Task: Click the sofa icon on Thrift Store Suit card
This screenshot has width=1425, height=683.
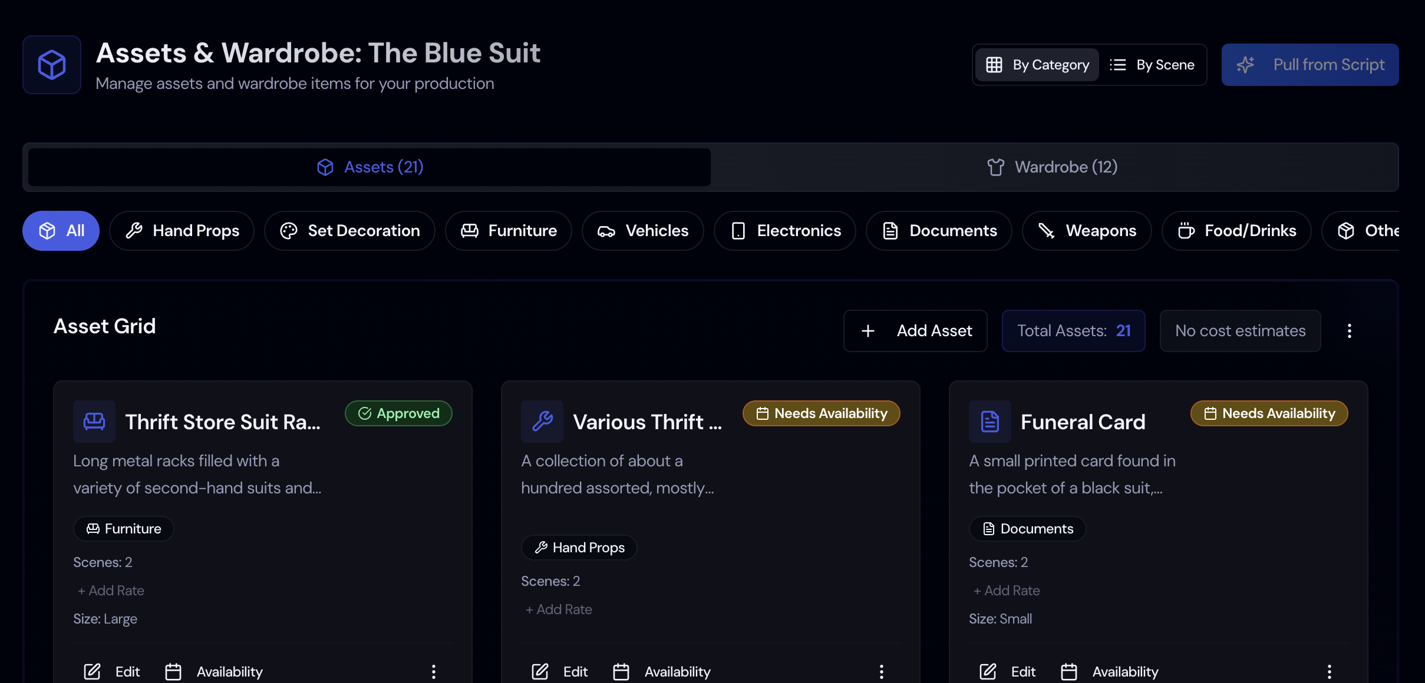Action: (94, 422)
